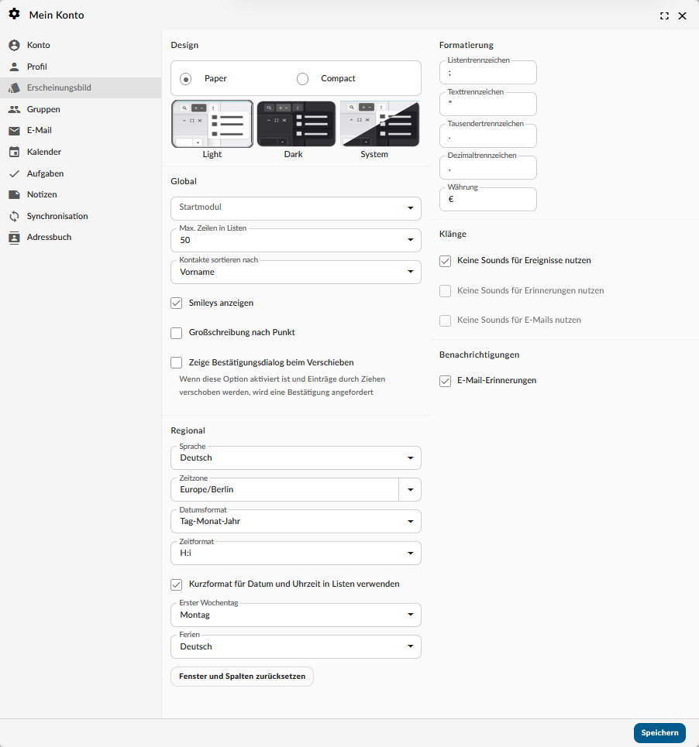Click the Adressbuch contact card icon
This screenshot has height=747, width=699.
point(14,238)
